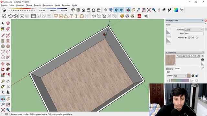Switch to Front view house icon
This screenshot has height=116, width=207.
(x=83, y=10)
